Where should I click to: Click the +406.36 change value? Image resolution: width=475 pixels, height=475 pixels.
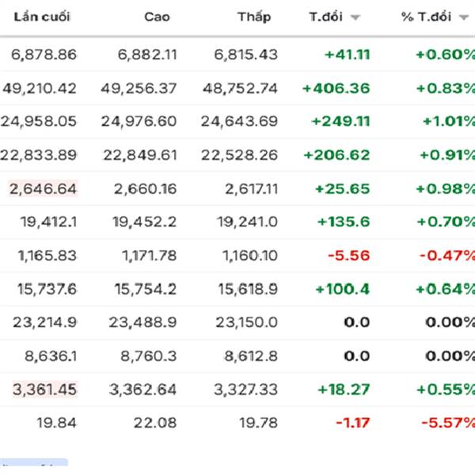point(336,88)
